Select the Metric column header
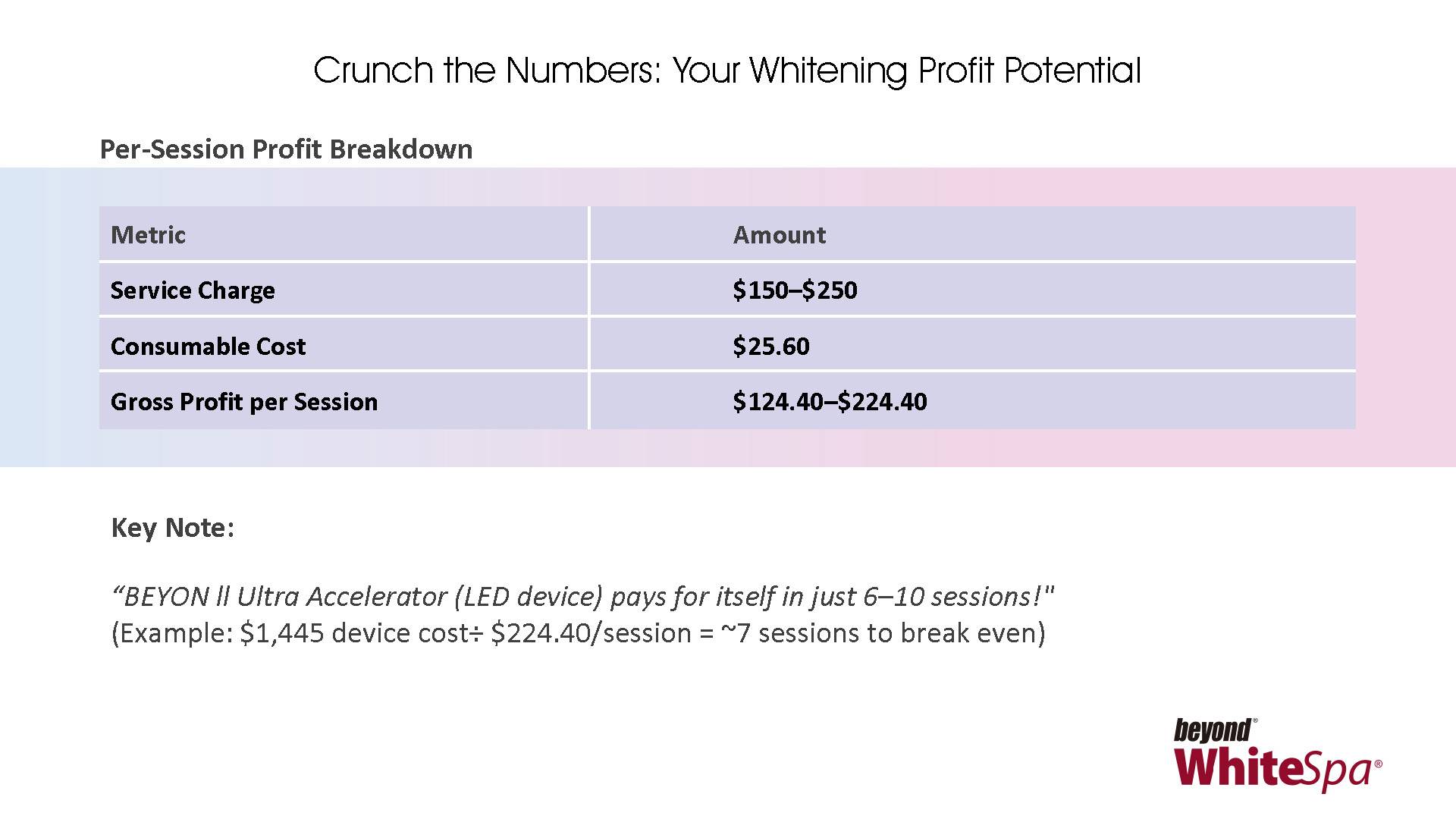1456x819 pixels. point(148,235)
